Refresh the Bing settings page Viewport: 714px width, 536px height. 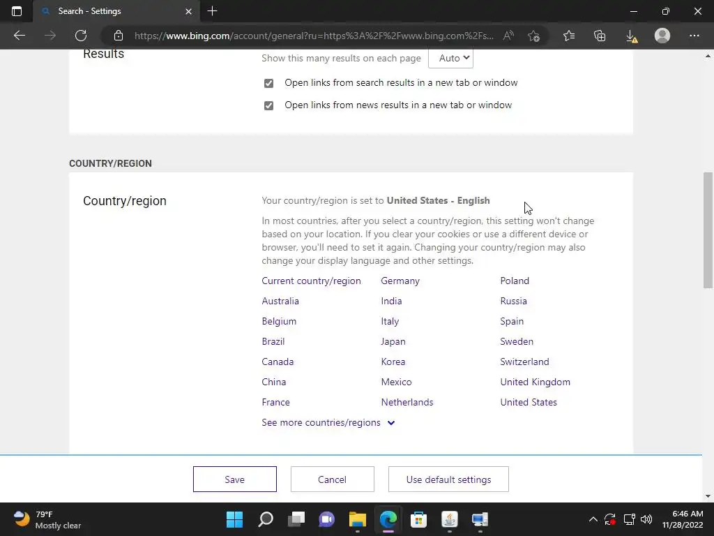tap(81, 36)
